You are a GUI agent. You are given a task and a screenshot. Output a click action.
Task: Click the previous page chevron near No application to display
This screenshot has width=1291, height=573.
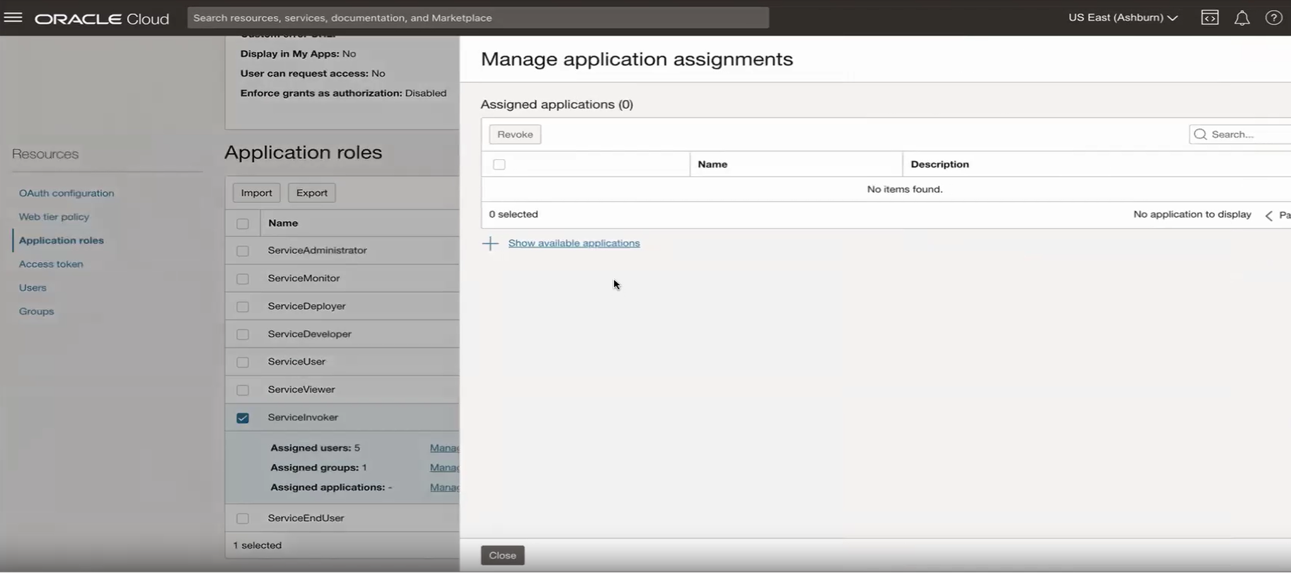1268,215
